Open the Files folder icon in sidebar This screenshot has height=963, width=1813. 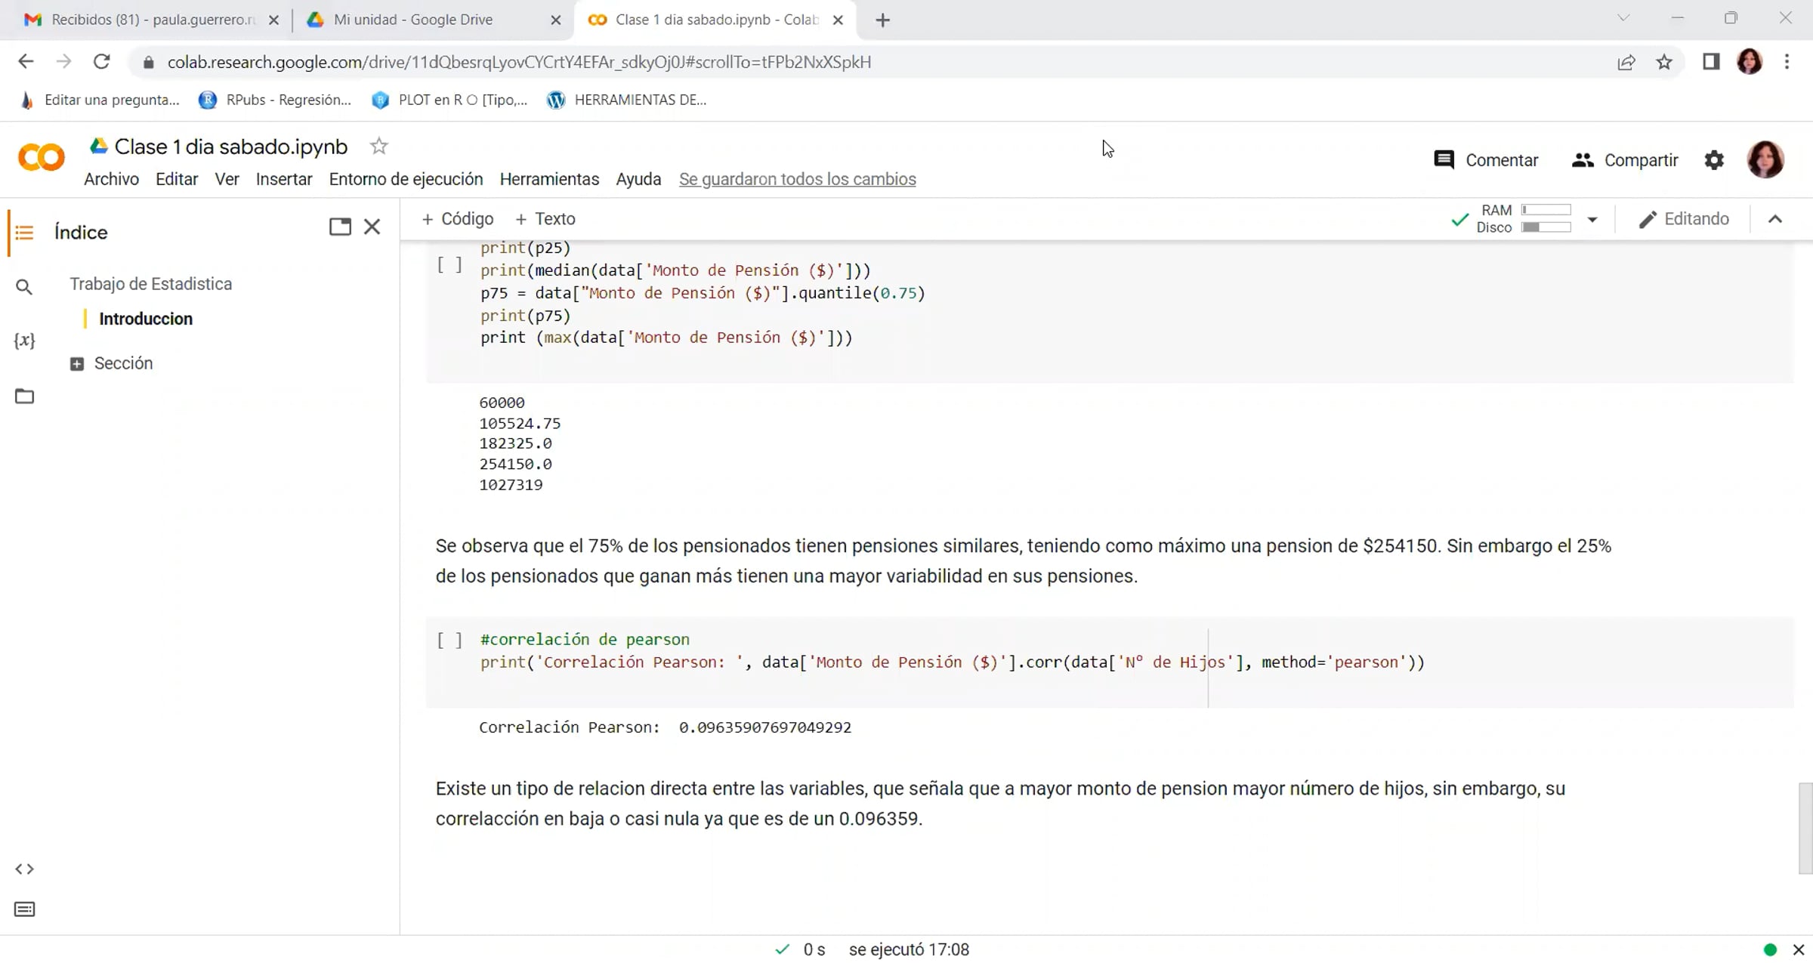(x=24, y=397)
